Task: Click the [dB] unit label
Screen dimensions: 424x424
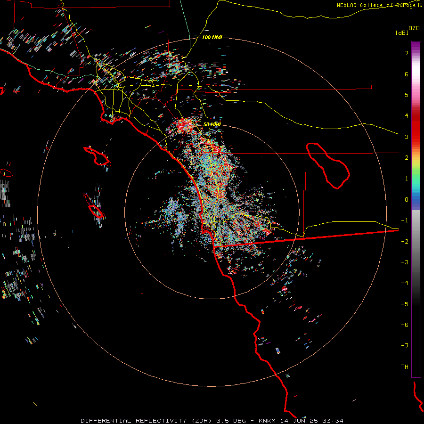Action: (x=402, y=33)
